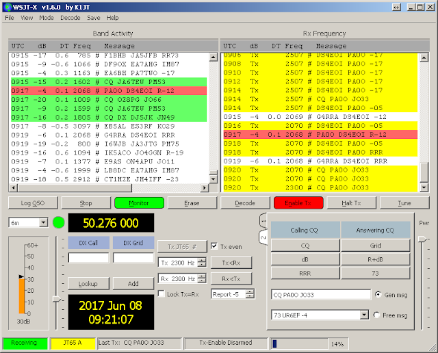Click the CQ PA0O JO33 message field

point(321,295)
